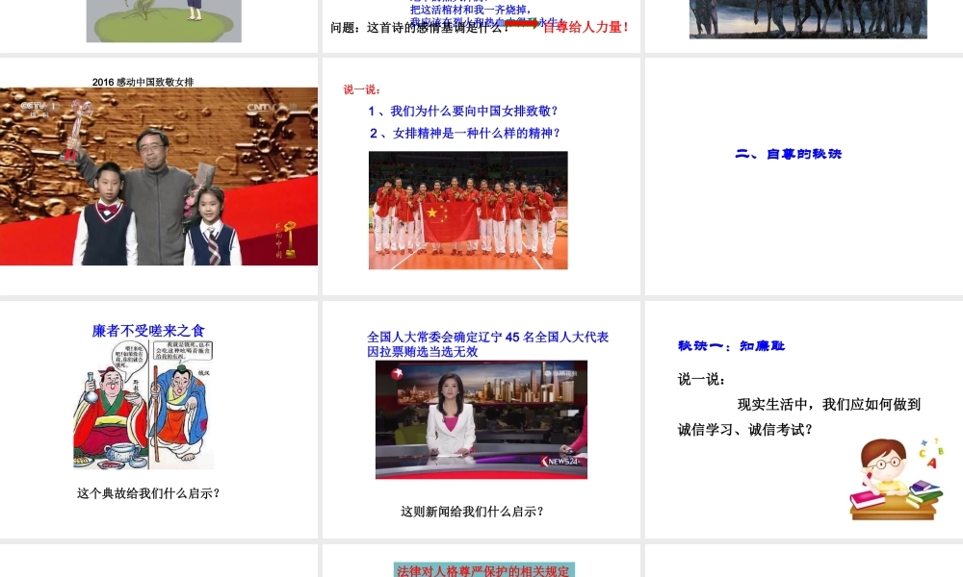This screenshot has width=963, height=577.
Task: Select the 全国人大常委会 news slide thumbnail
Action: (481, 419)
